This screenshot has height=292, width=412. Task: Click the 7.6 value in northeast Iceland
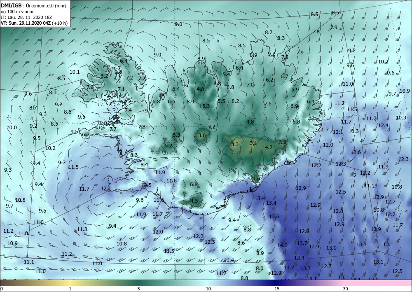pyautogui.click(x=268, y=104)
